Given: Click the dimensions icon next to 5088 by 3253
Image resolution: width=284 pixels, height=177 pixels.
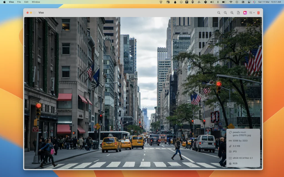Looking at the screenshot, I should (230, 140).
